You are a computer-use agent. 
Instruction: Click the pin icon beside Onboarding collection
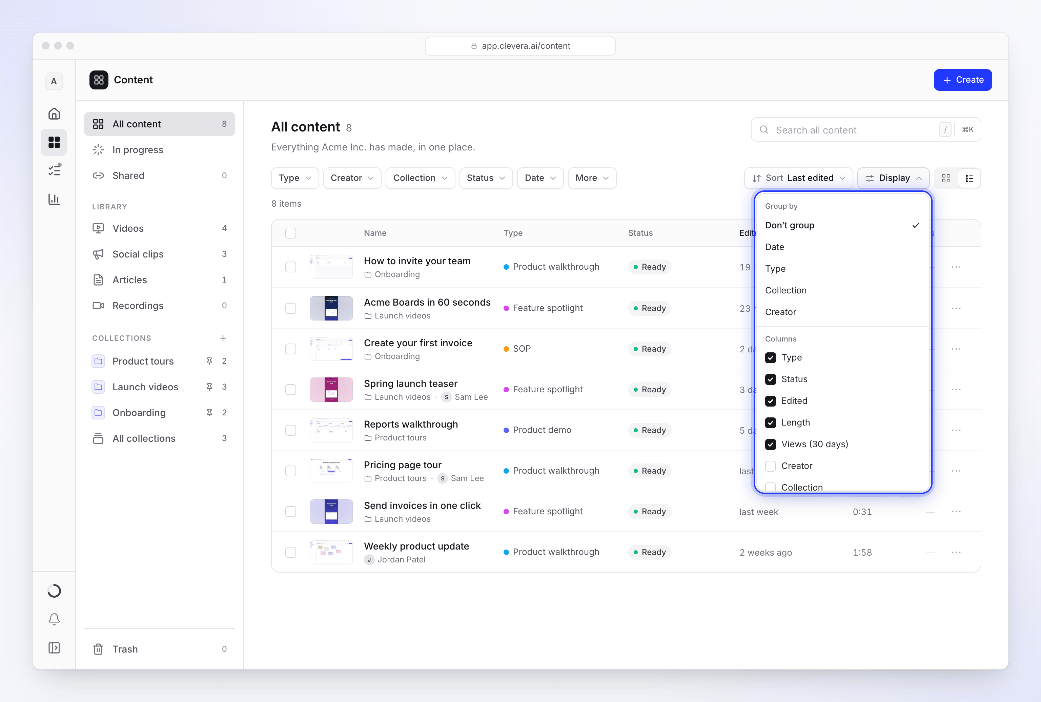[x=209, y=412]
